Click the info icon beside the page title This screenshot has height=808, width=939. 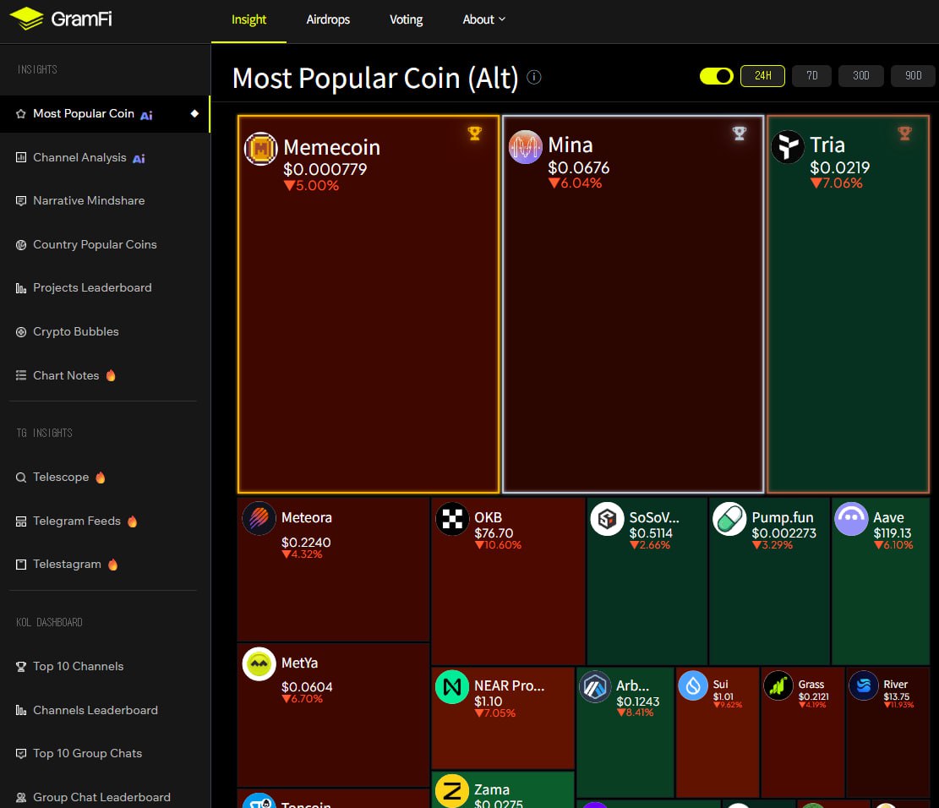(x=534, y=77)
